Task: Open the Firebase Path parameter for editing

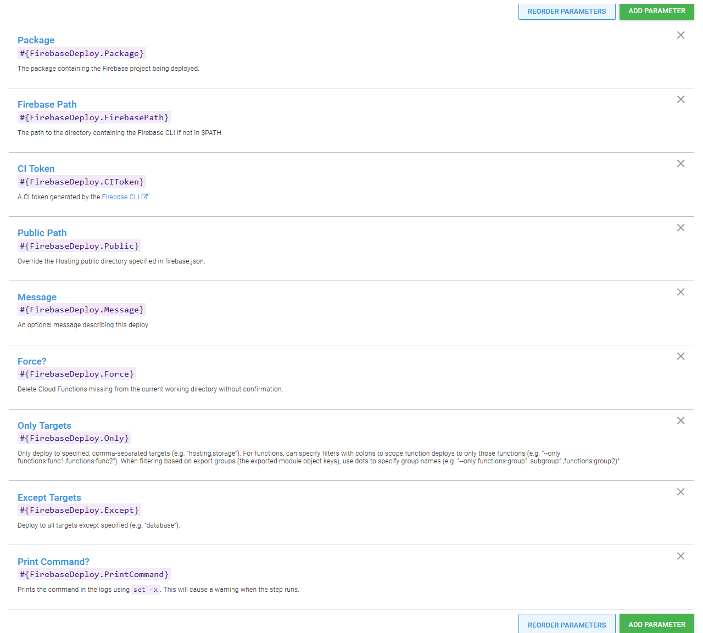Action: (x=47, y=104)
